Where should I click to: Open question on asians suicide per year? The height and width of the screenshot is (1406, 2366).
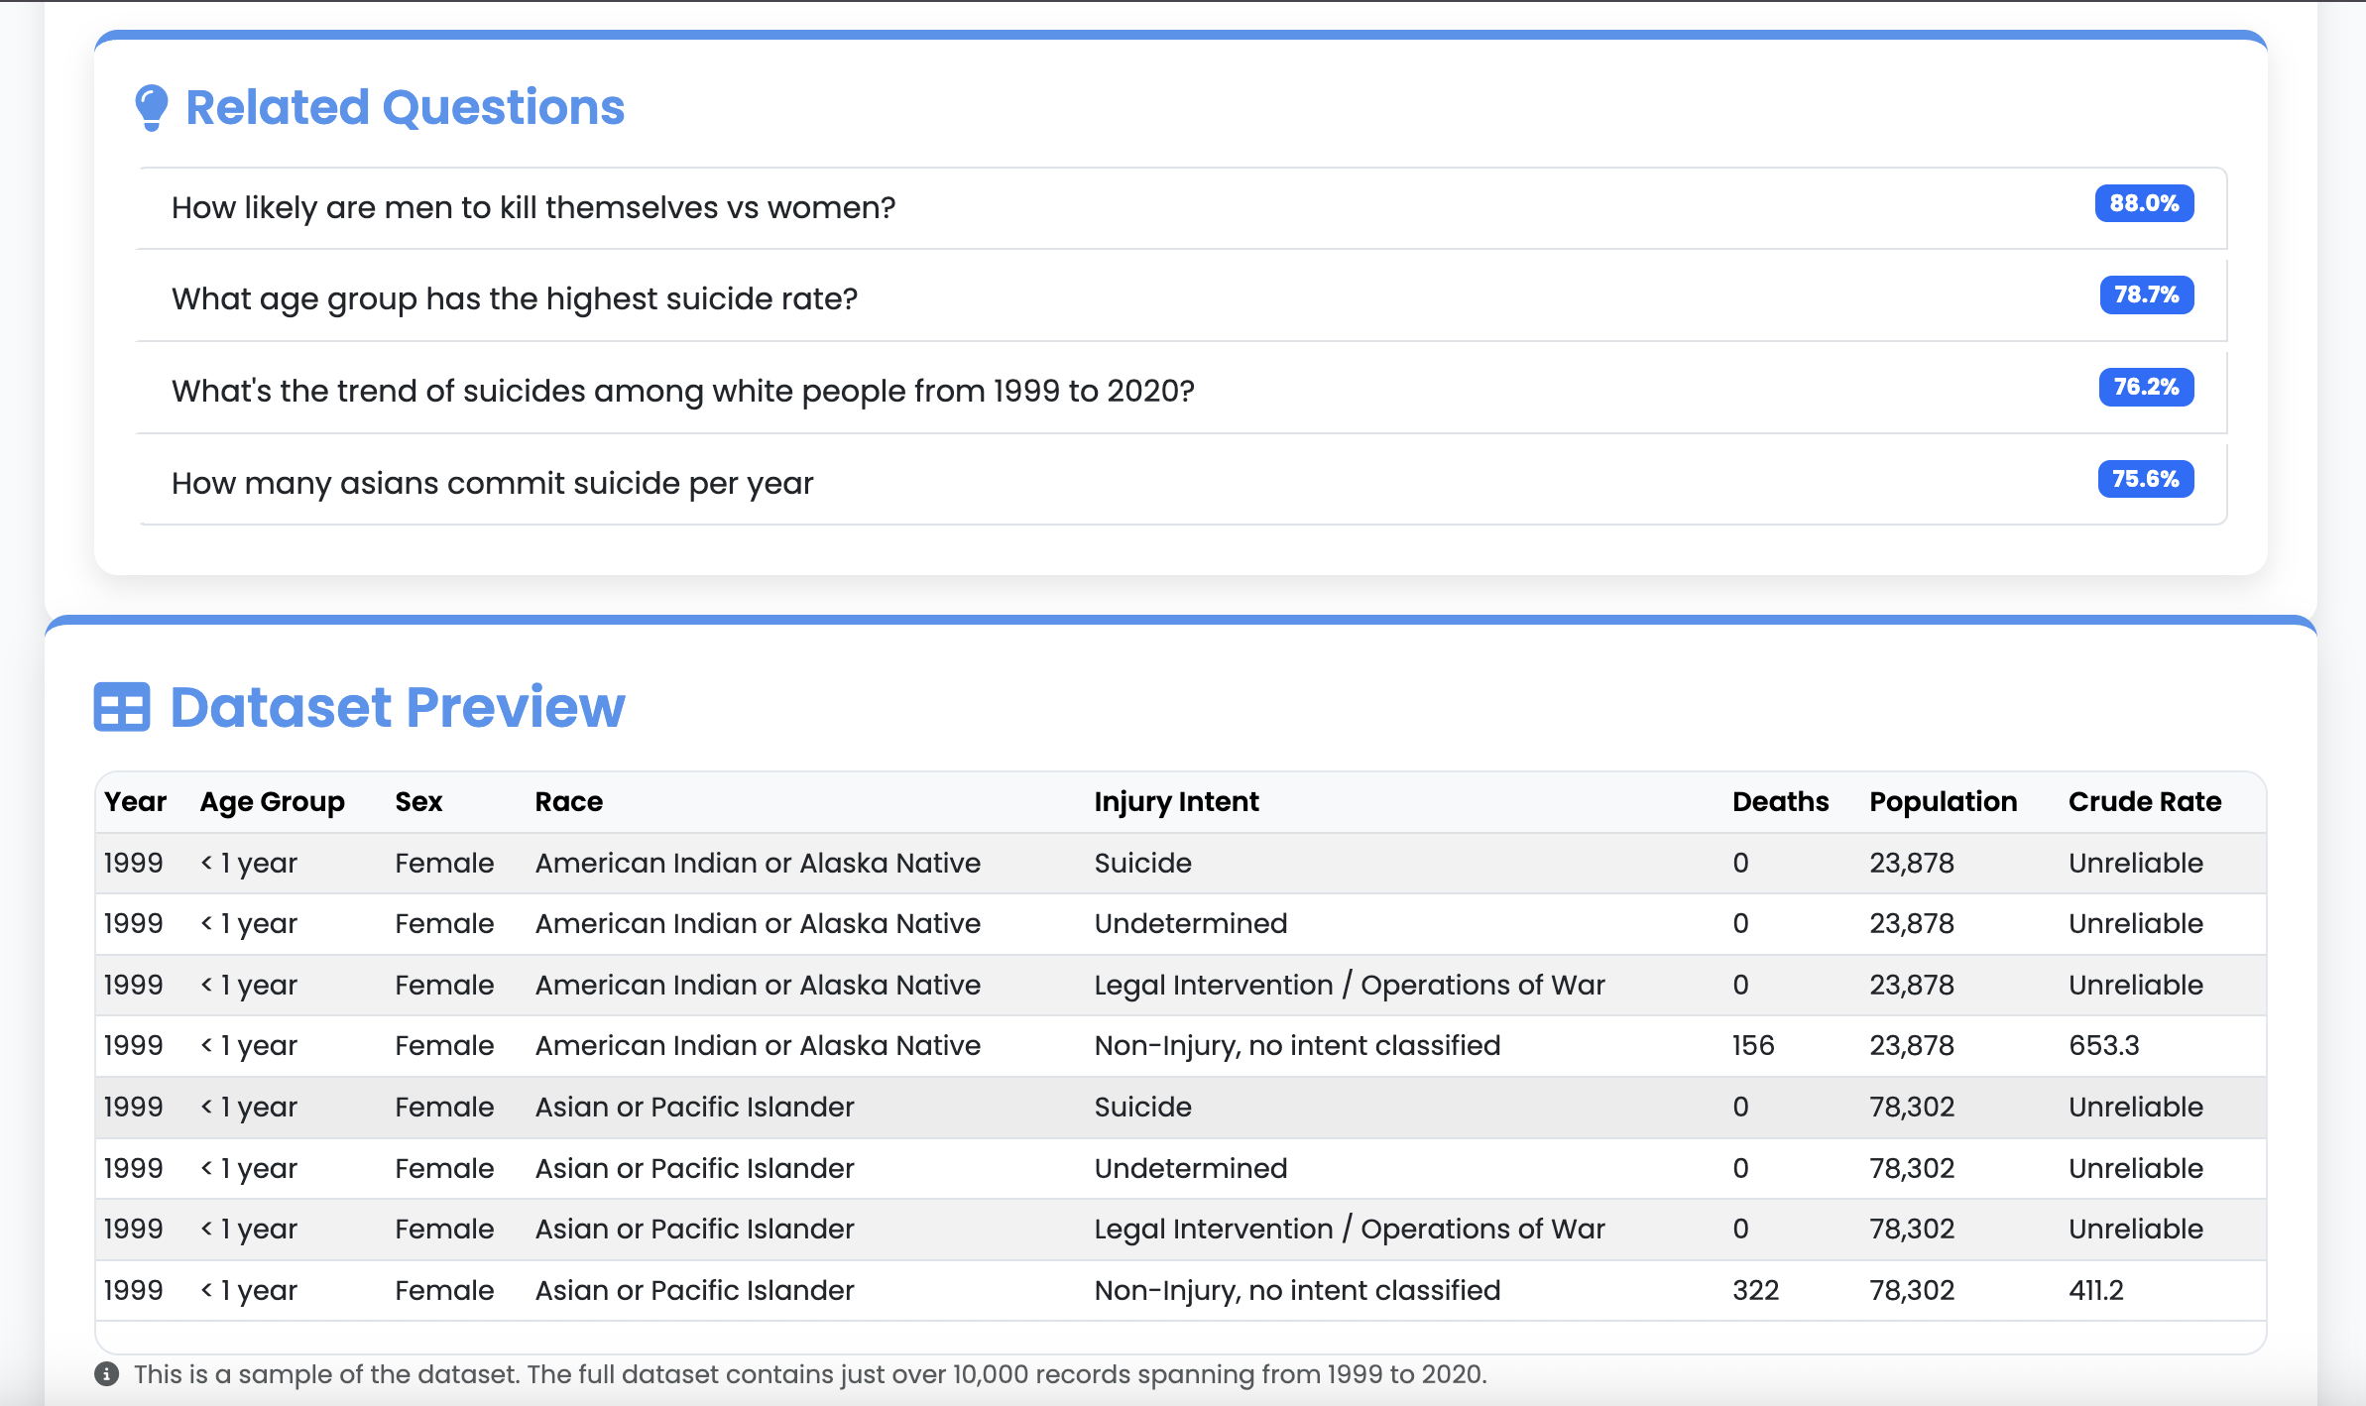[x=493, y=484]
